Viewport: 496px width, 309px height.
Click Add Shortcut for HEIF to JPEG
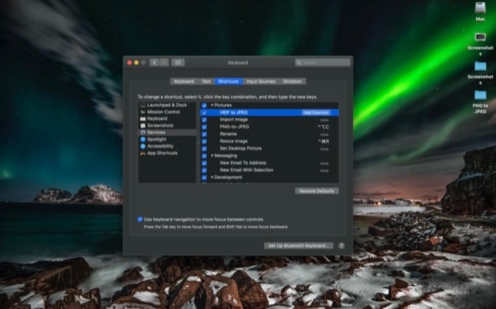[x=316, y=112]
